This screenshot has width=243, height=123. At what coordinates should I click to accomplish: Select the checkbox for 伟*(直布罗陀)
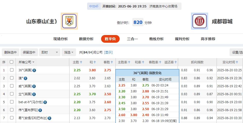pyautogui.click(x=12, y=110)
